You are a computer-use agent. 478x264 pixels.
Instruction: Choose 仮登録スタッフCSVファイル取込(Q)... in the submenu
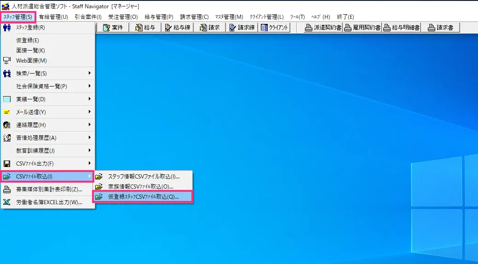[x=142, y=197]
